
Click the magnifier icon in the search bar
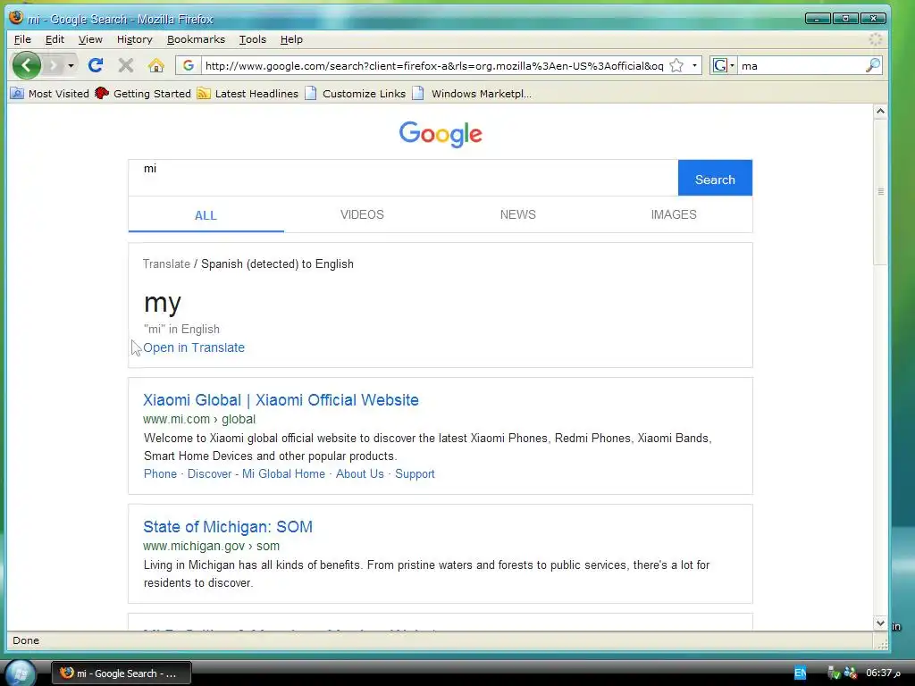[x=872, y=65]
